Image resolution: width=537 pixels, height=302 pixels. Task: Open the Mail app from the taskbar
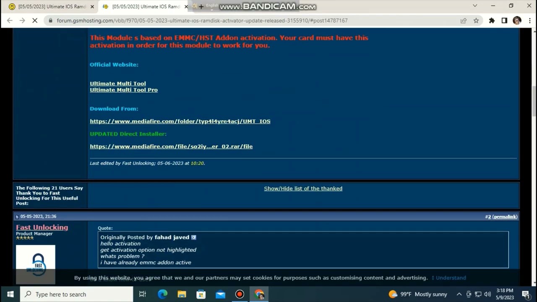tap(220, 294)
